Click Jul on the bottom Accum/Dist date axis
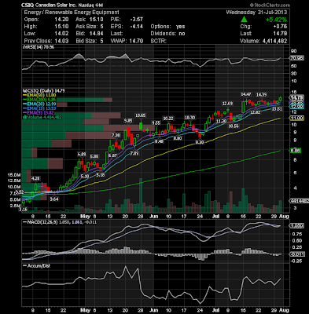309x314 pixels. click(x=216, y=310)
